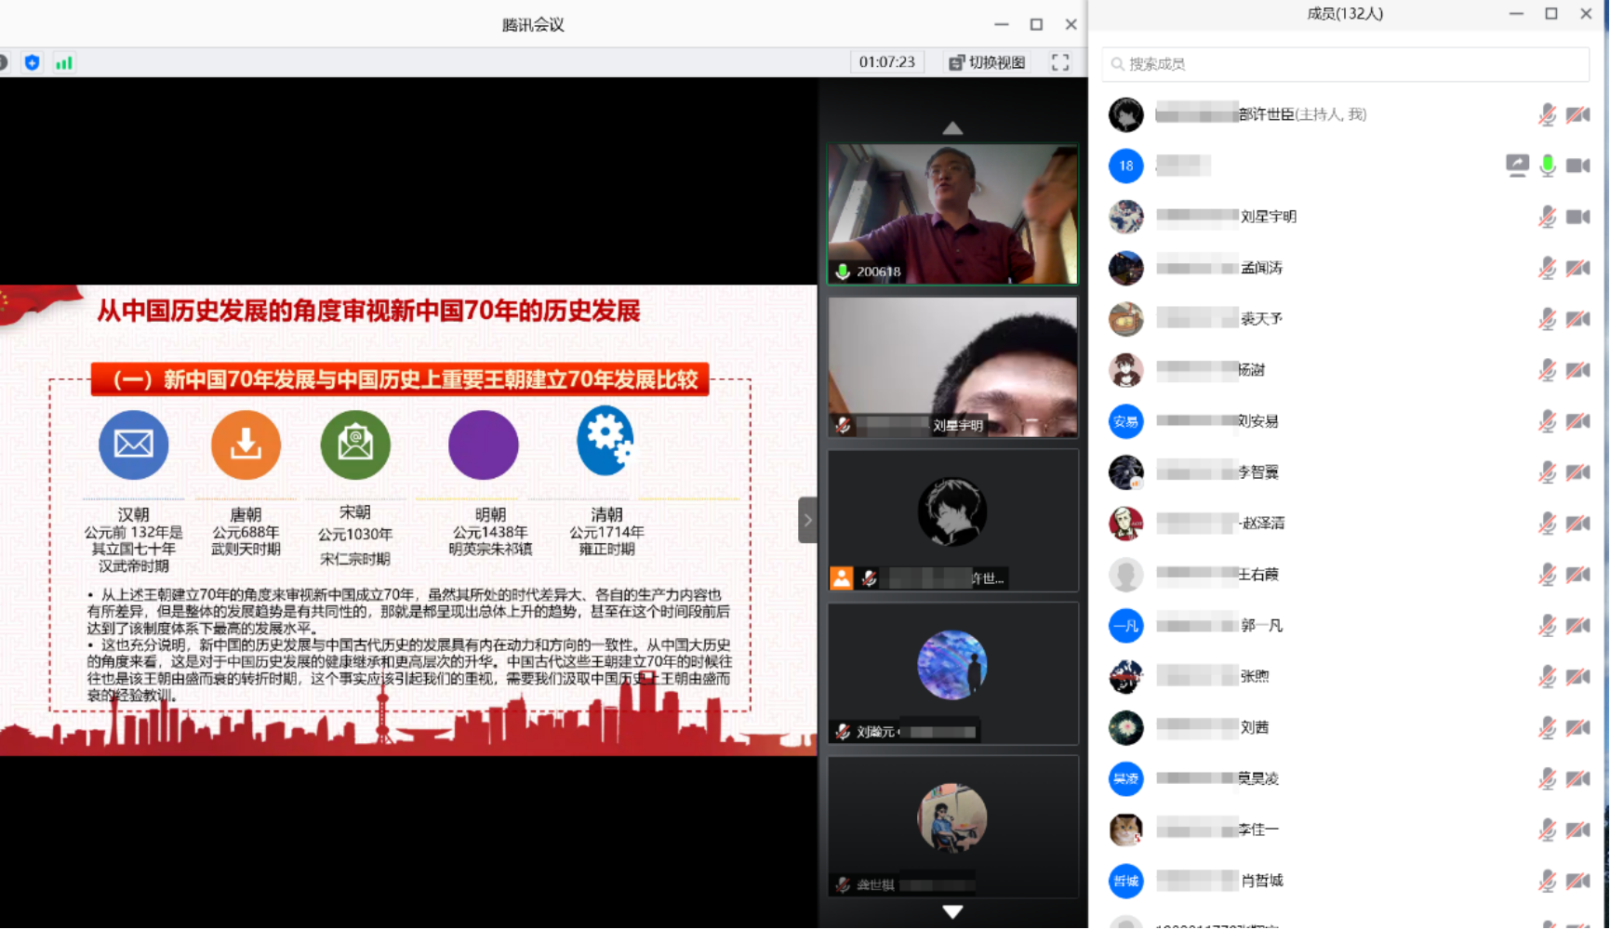Select member 肖哲城 in the list
1610x929 pixels.
coord(1261,881)
